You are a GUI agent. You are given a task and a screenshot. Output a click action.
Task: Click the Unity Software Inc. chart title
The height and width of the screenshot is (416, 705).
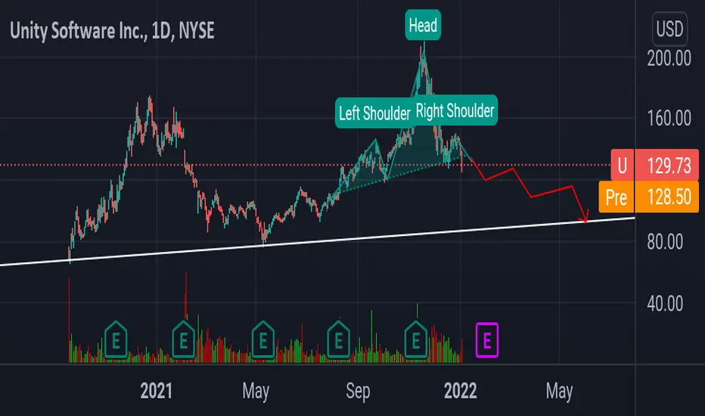[112, 31]
